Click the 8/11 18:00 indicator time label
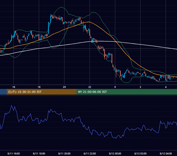Viewport: 177px width, 156px height. coord(39,153)
